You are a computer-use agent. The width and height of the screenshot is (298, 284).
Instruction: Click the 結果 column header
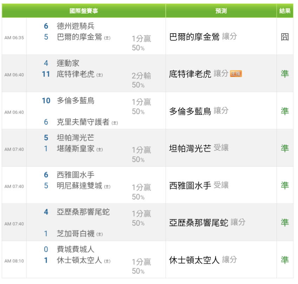click(285, 11)
